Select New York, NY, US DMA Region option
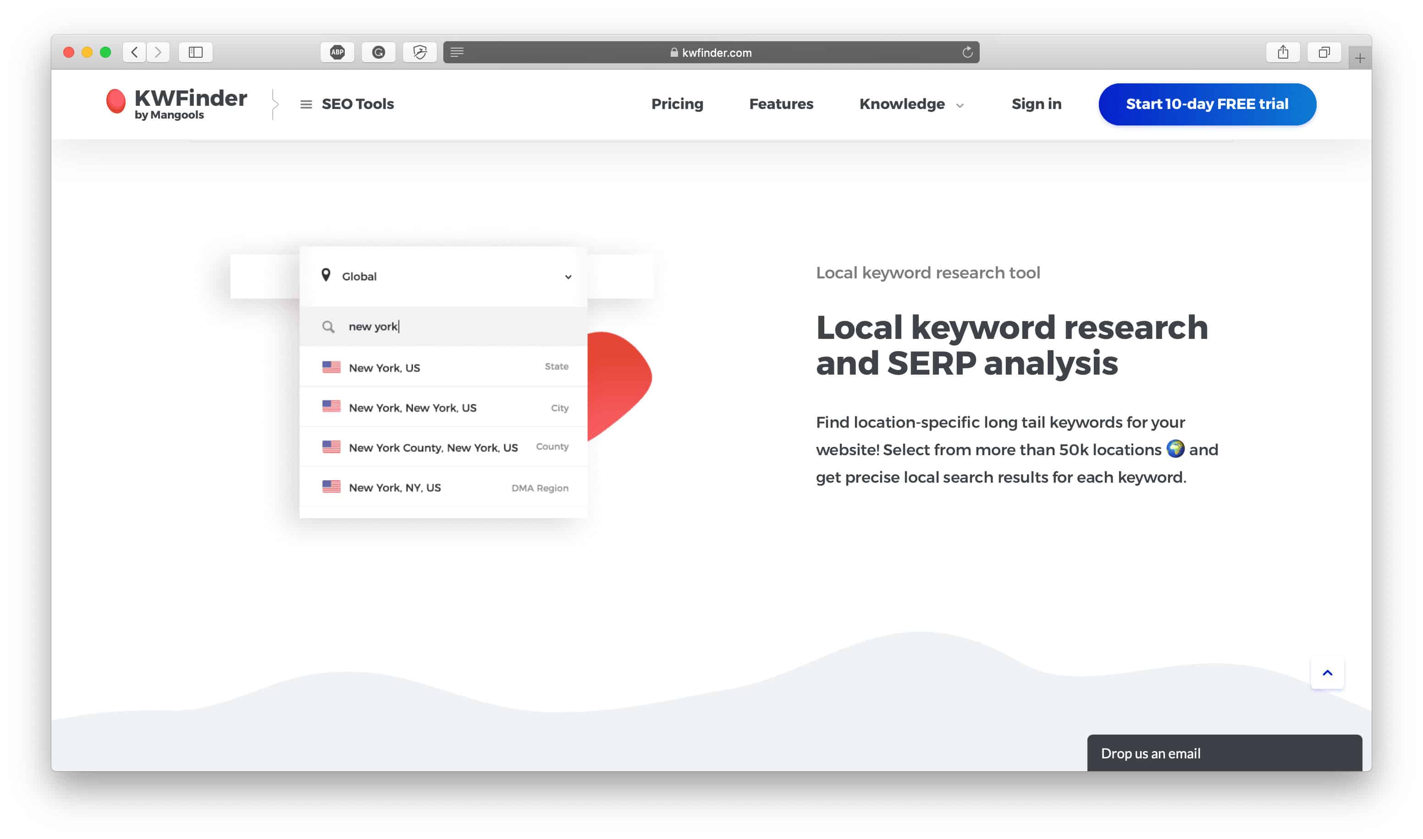 pos(443,487)
